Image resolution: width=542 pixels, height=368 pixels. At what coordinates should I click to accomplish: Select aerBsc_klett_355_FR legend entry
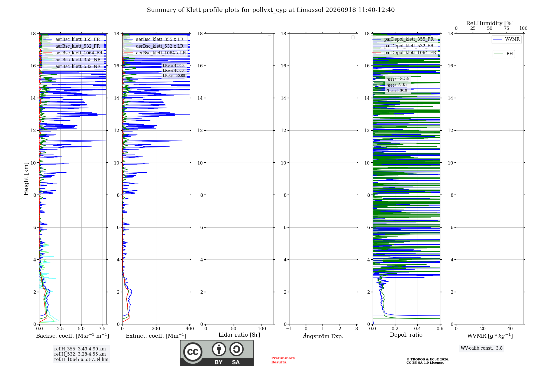[x=72, y=39]
